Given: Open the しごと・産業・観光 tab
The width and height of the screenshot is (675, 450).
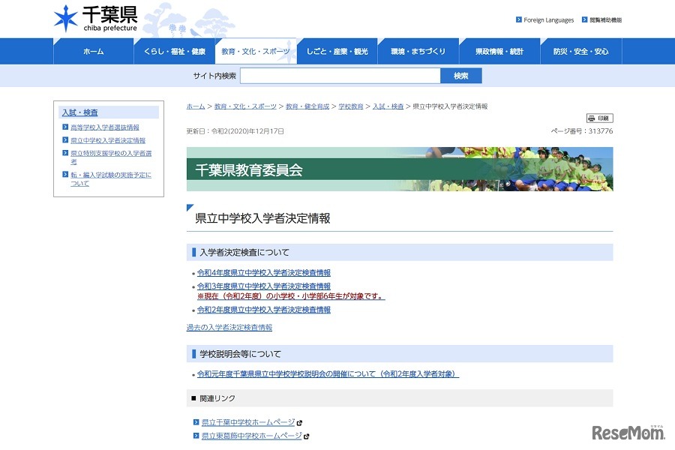Looking at the screenshot, I should click(x=337, y=52).
